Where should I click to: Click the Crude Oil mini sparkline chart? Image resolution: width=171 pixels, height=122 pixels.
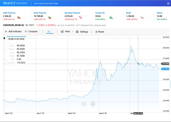115,18
